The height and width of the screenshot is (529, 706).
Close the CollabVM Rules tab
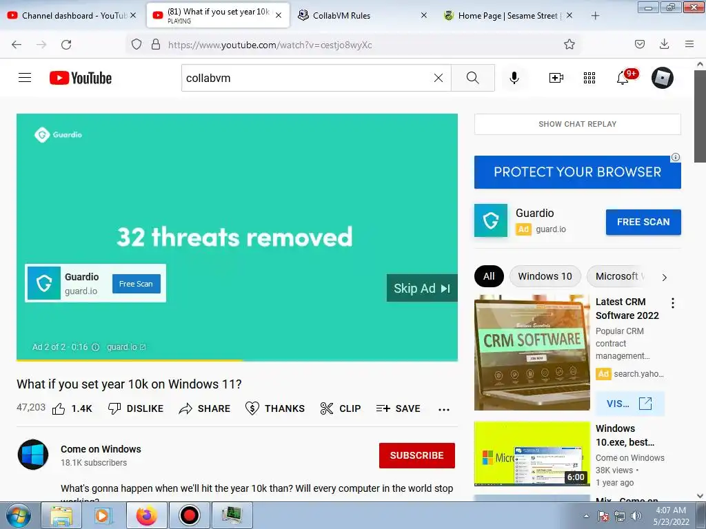pos(424,16)
